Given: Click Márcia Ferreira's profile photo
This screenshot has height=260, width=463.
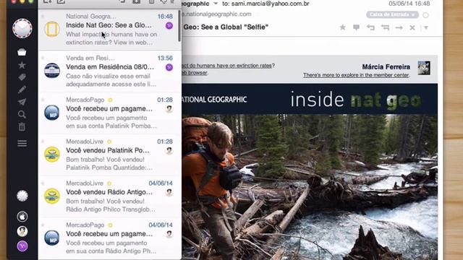Looking at the screenshot, I should point(424,68).
